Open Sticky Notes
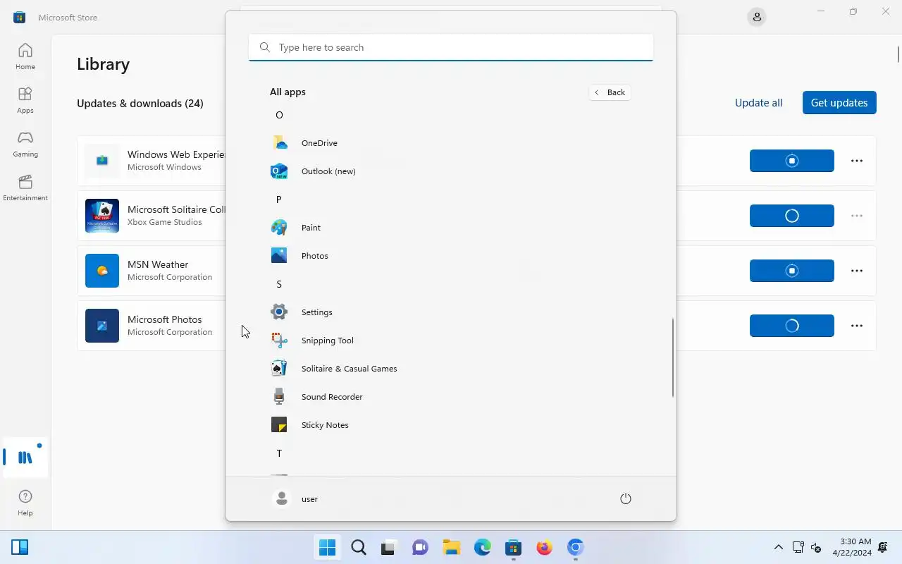This screenshot has height=564, width=902. (450, 425)
